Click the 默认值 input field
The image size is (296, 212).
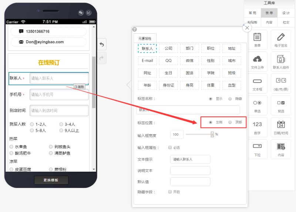(x=190, y=182)
